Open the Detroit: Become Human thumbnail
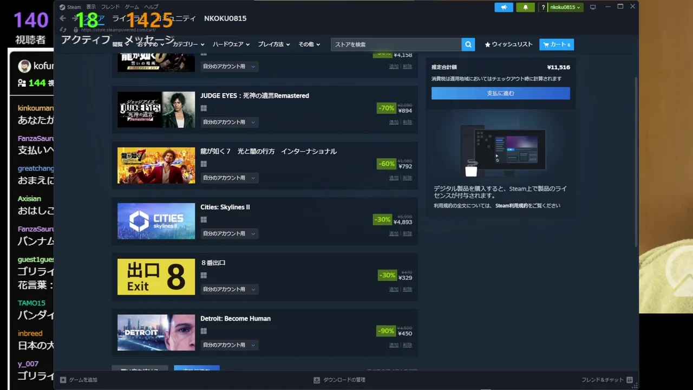Viewport: 693px width, 390px height. [156, 333]
